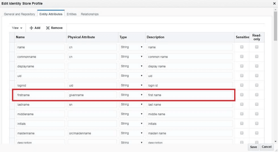Mark loginid row as Read-only
This screenshot has width=279, height=152.
click(257, 85)
